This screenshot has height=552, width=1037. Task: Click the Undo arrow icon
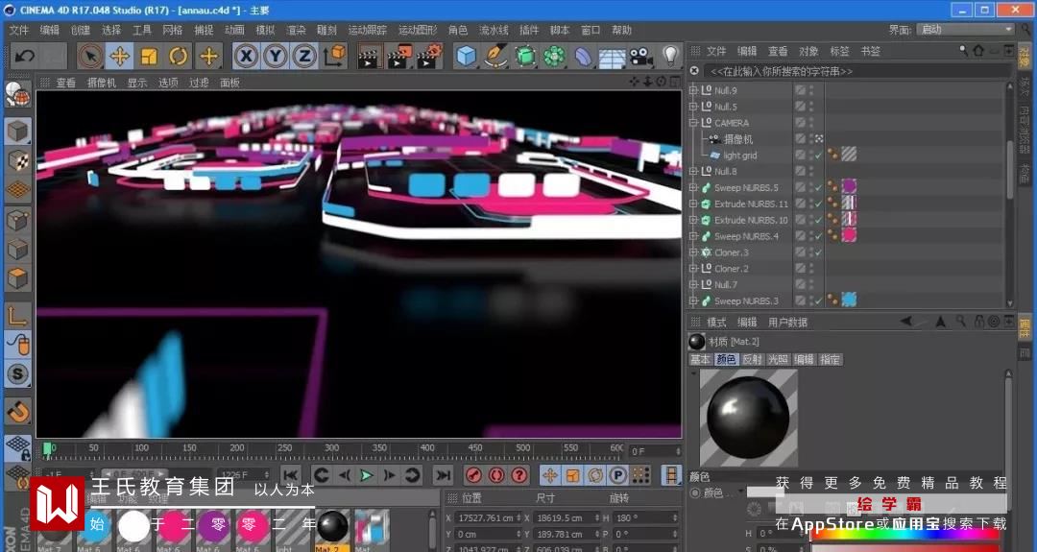(x=25, y=56)
